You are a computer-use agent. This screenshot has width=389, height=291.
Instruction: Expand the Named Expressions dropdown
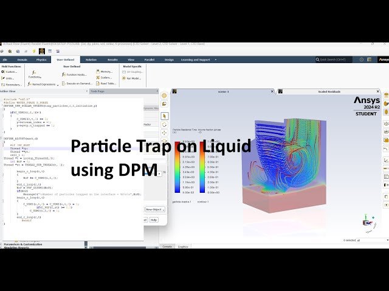(x=43, y=84)
